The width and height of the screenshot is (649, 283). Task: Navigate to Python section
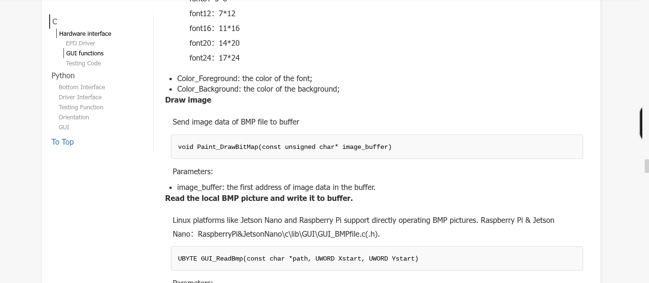(63, 75)
